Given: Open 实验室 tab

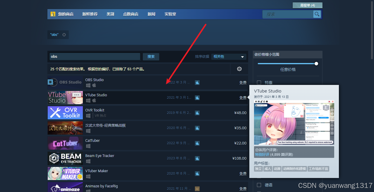Looking at the screenshot, I should click(x=170, y=14).
